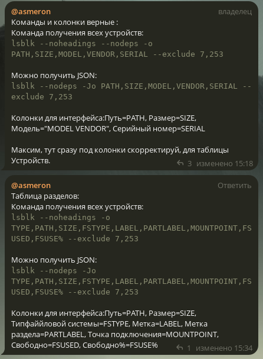This screenshot has height=359, width=263.
Task: Click the Свободно%=FSUSE% text in second message
Action: [120, 345]
